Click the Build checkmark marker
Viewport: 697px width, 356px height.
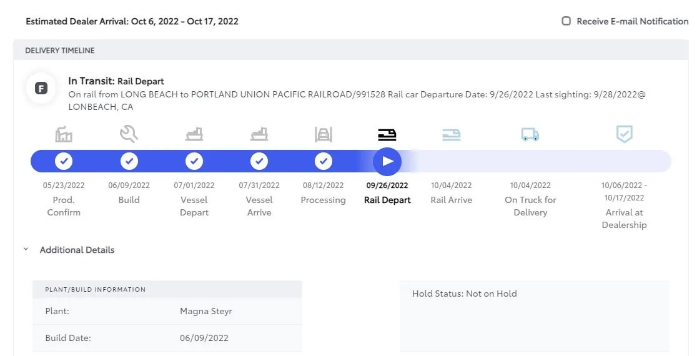point(129,161)
